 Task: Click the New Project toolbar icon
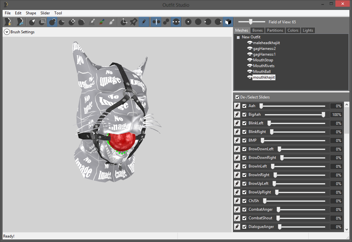click(8, 22)
